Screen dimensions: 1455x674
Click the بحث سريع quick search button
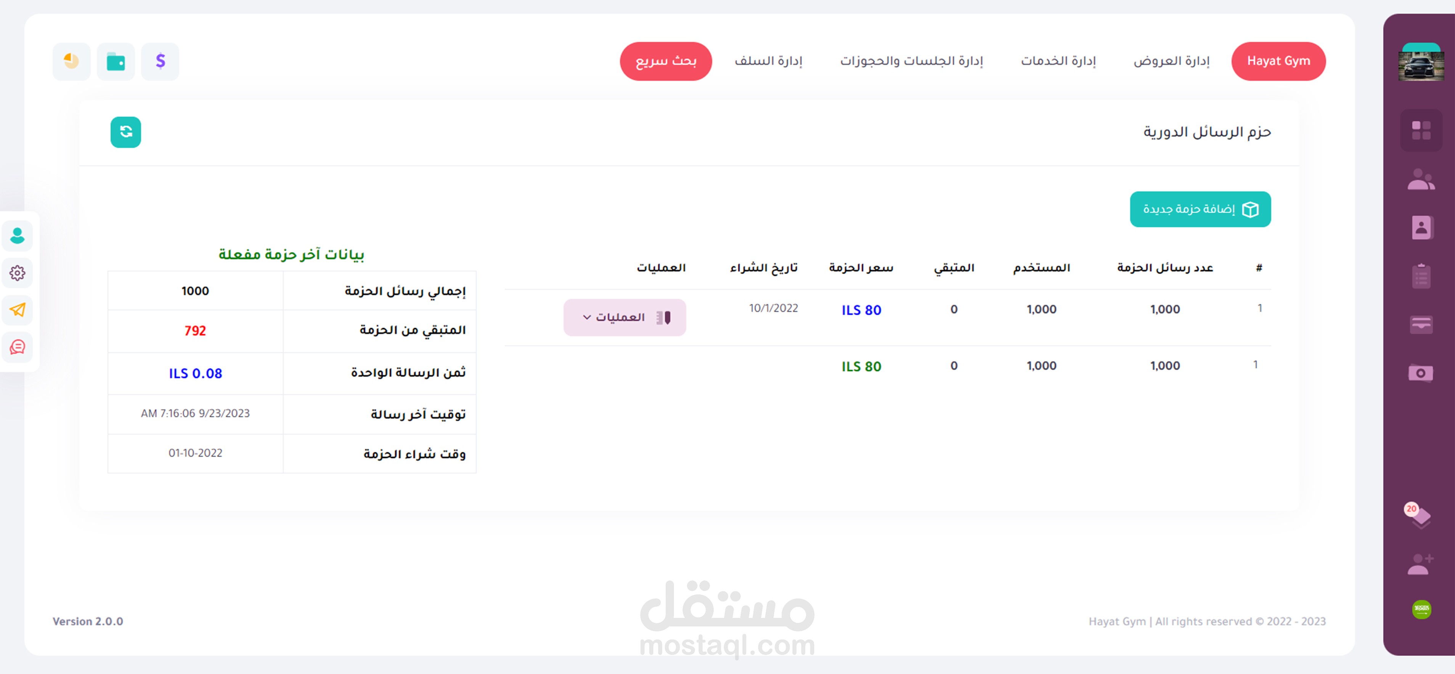pyautogui.click(x=666, y=61)
